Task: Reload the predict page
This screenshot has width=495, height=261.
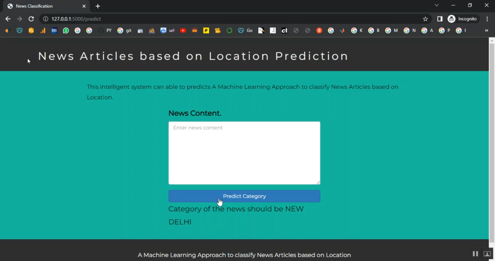Action: [31, 19]
